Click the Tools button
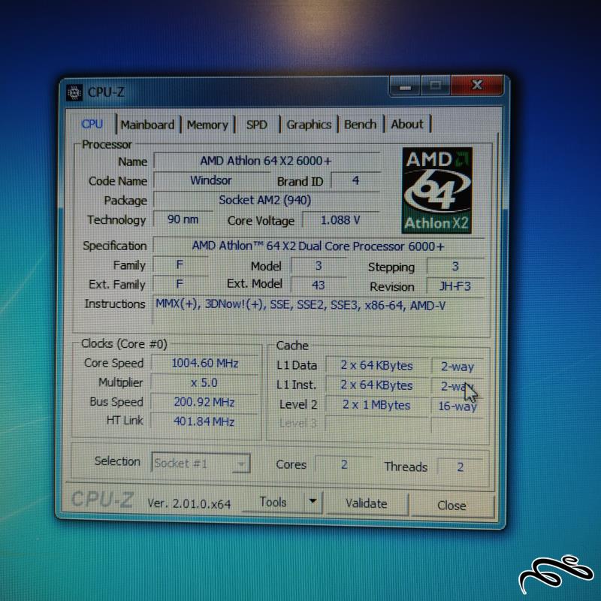Screen dimensions: 601x601 [x=273, y=502]
